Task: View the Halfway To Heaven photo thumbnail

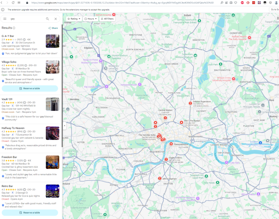Action: 52,133
